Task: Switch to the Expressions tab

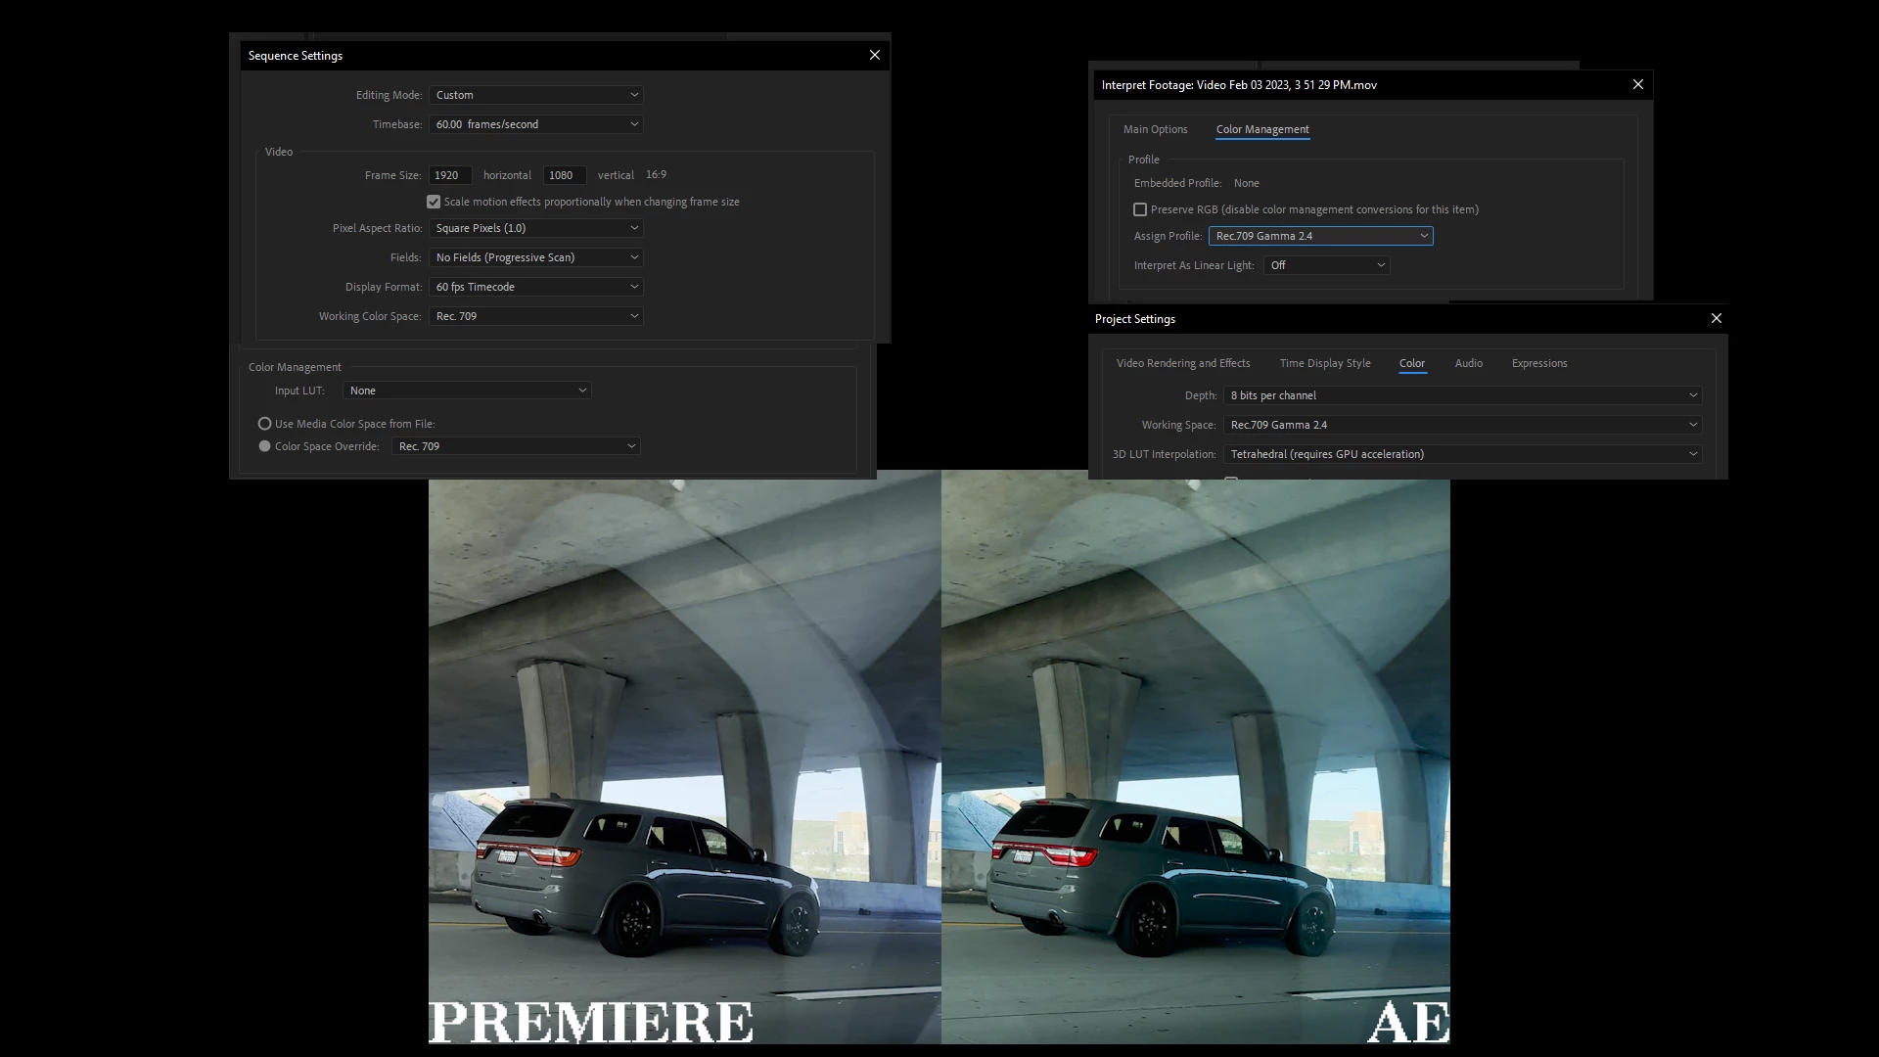Action: pyautogui.click(x=1538, y=364)
